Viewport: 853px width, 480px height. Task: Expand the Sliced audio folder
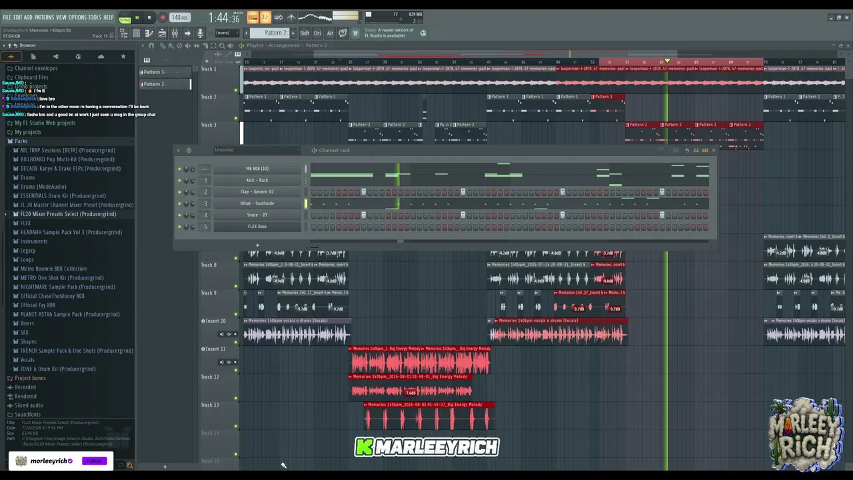point(29,405)
